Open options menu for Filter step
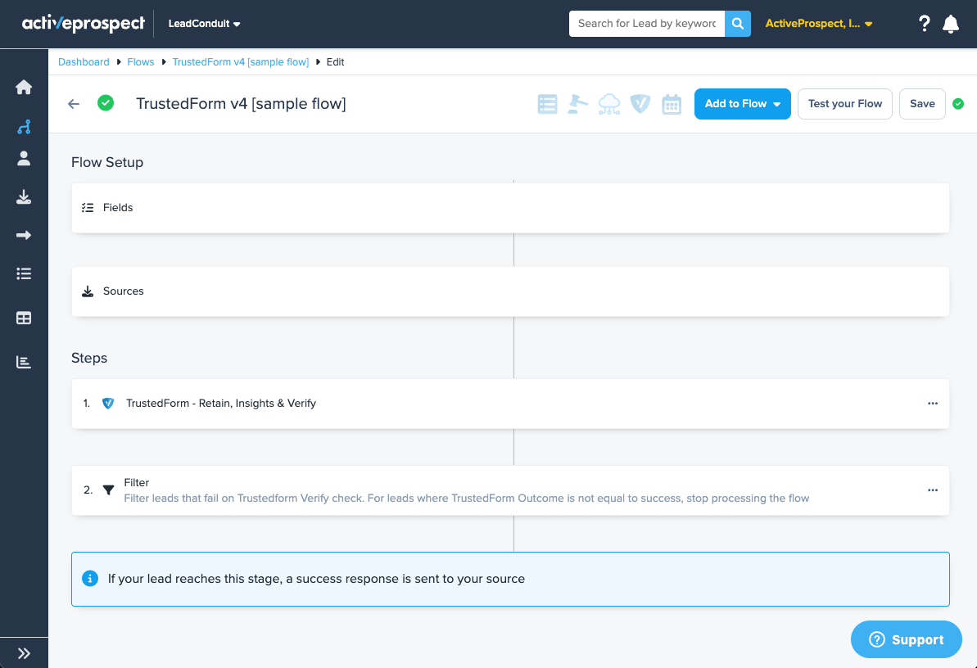Screen dimensions: 977x668 (933, 490)
